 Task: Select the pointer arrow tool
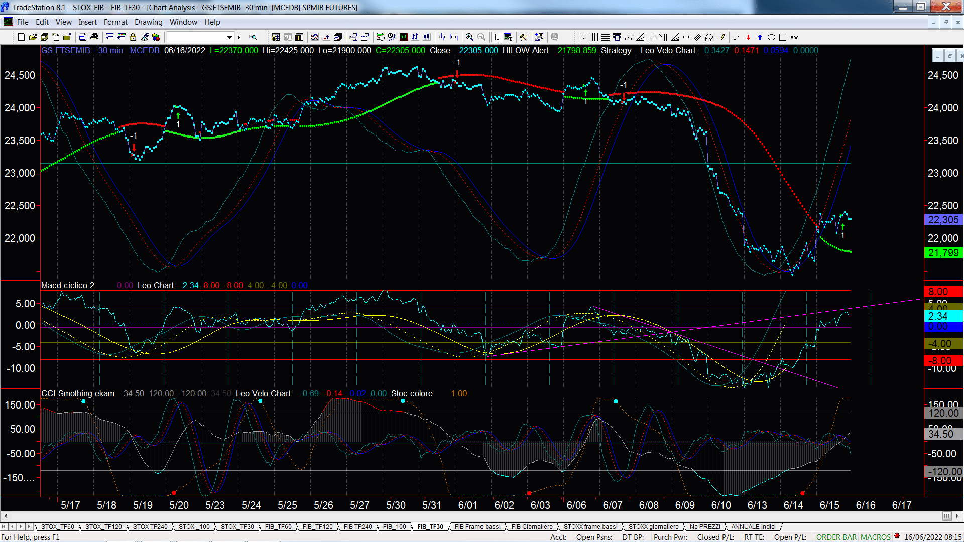coord(497,37)
